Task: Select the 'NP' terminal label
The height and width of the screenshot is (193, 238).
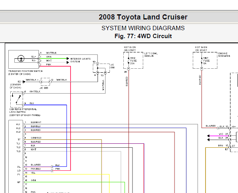Action: point(19,182)
